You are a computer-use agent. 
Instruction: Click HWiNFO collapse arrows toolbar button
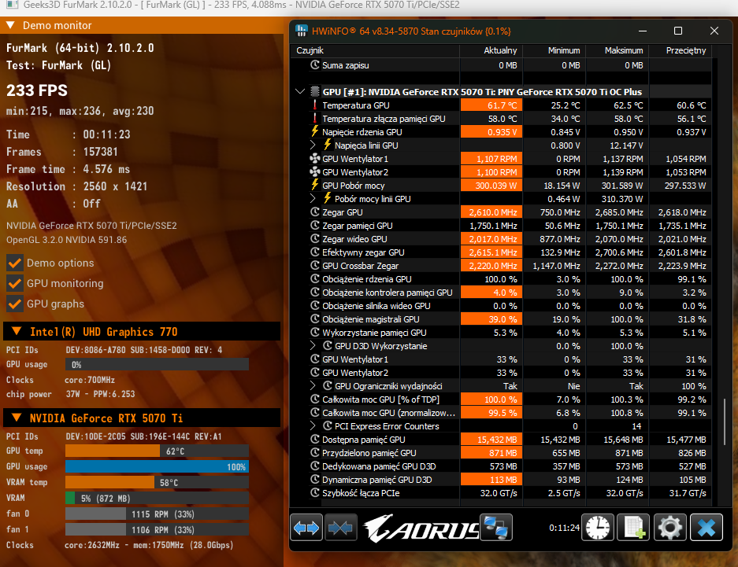click(x=340, y=528)
